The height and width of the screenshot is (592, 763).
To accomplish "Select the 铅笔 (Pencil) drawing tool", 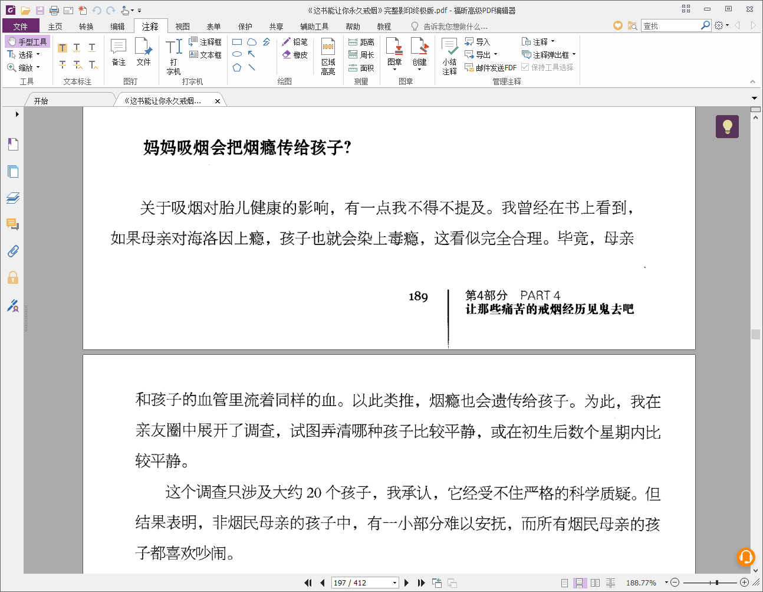I will 294,42.
